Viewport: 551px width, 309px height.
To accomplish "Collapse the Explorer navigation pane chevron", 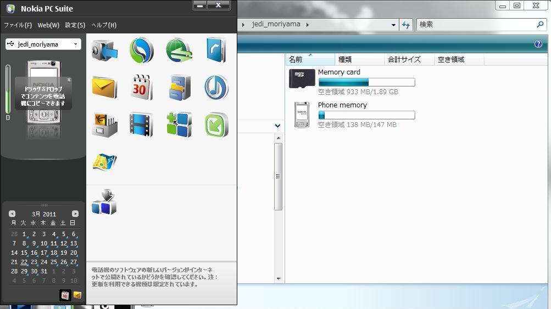I will 277,126.
